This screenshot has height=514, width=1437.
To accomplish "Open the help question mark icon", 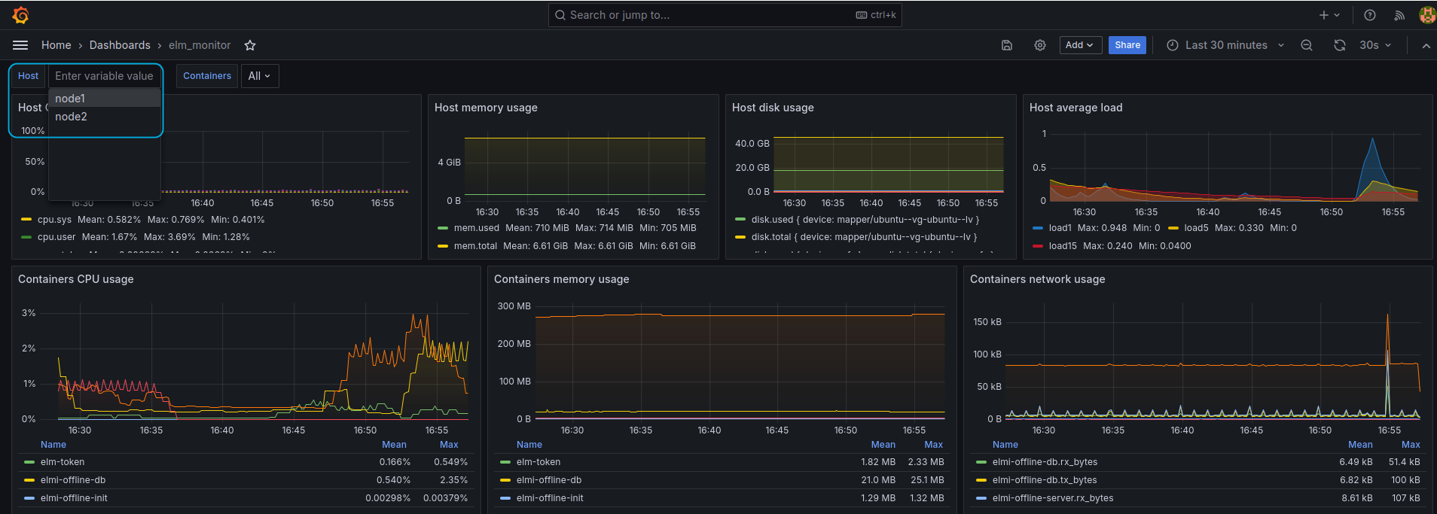I will click(1370, 15).
